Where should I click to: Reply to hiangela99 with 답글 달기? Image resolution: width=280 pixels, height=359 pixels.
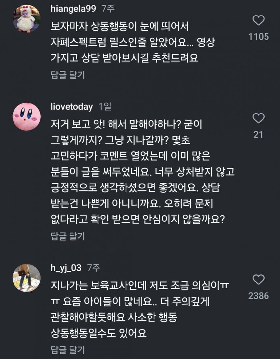[x=68, y=75]
